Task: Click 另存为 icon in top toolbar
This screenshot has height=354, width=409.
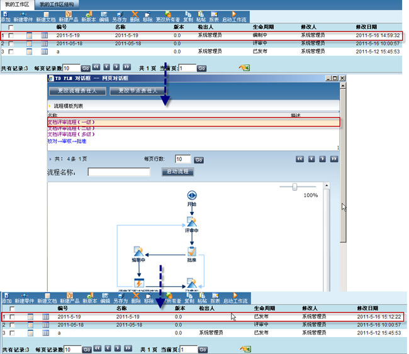Action: [120, 14]
